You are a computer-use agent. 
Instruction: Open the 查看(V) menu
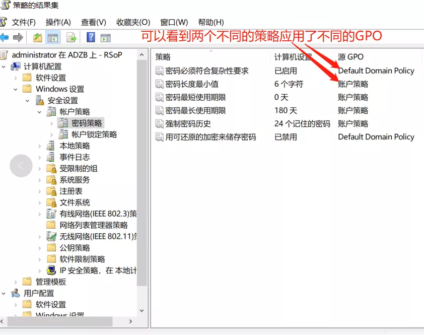93,22
